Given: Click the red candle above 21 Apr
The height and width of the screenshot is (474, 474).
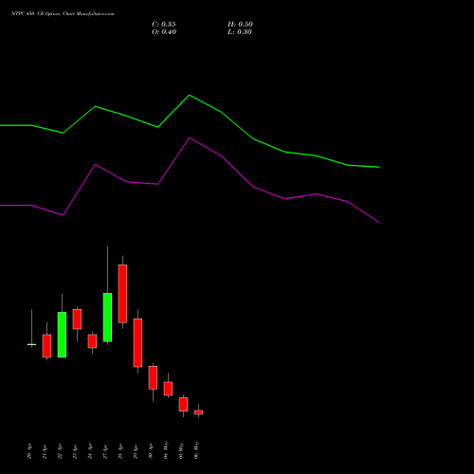Looking at the screenshot, I should (x=46, y=346).
